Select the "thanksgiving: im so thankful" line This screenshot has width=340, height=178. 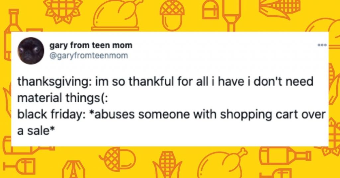[x=165, y=82]
